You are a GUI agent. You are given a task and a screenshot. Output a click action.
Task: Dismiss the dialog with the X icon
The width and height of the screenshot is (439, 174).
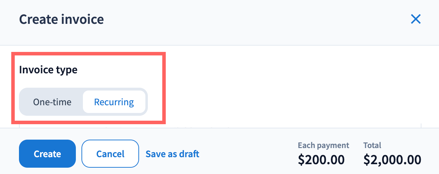[415, 19]
